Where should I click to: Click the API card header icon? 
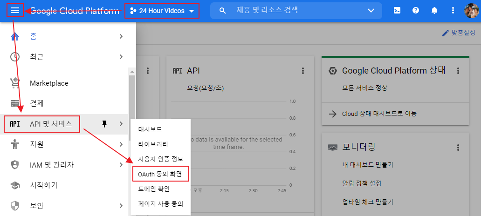pos(178,71)
